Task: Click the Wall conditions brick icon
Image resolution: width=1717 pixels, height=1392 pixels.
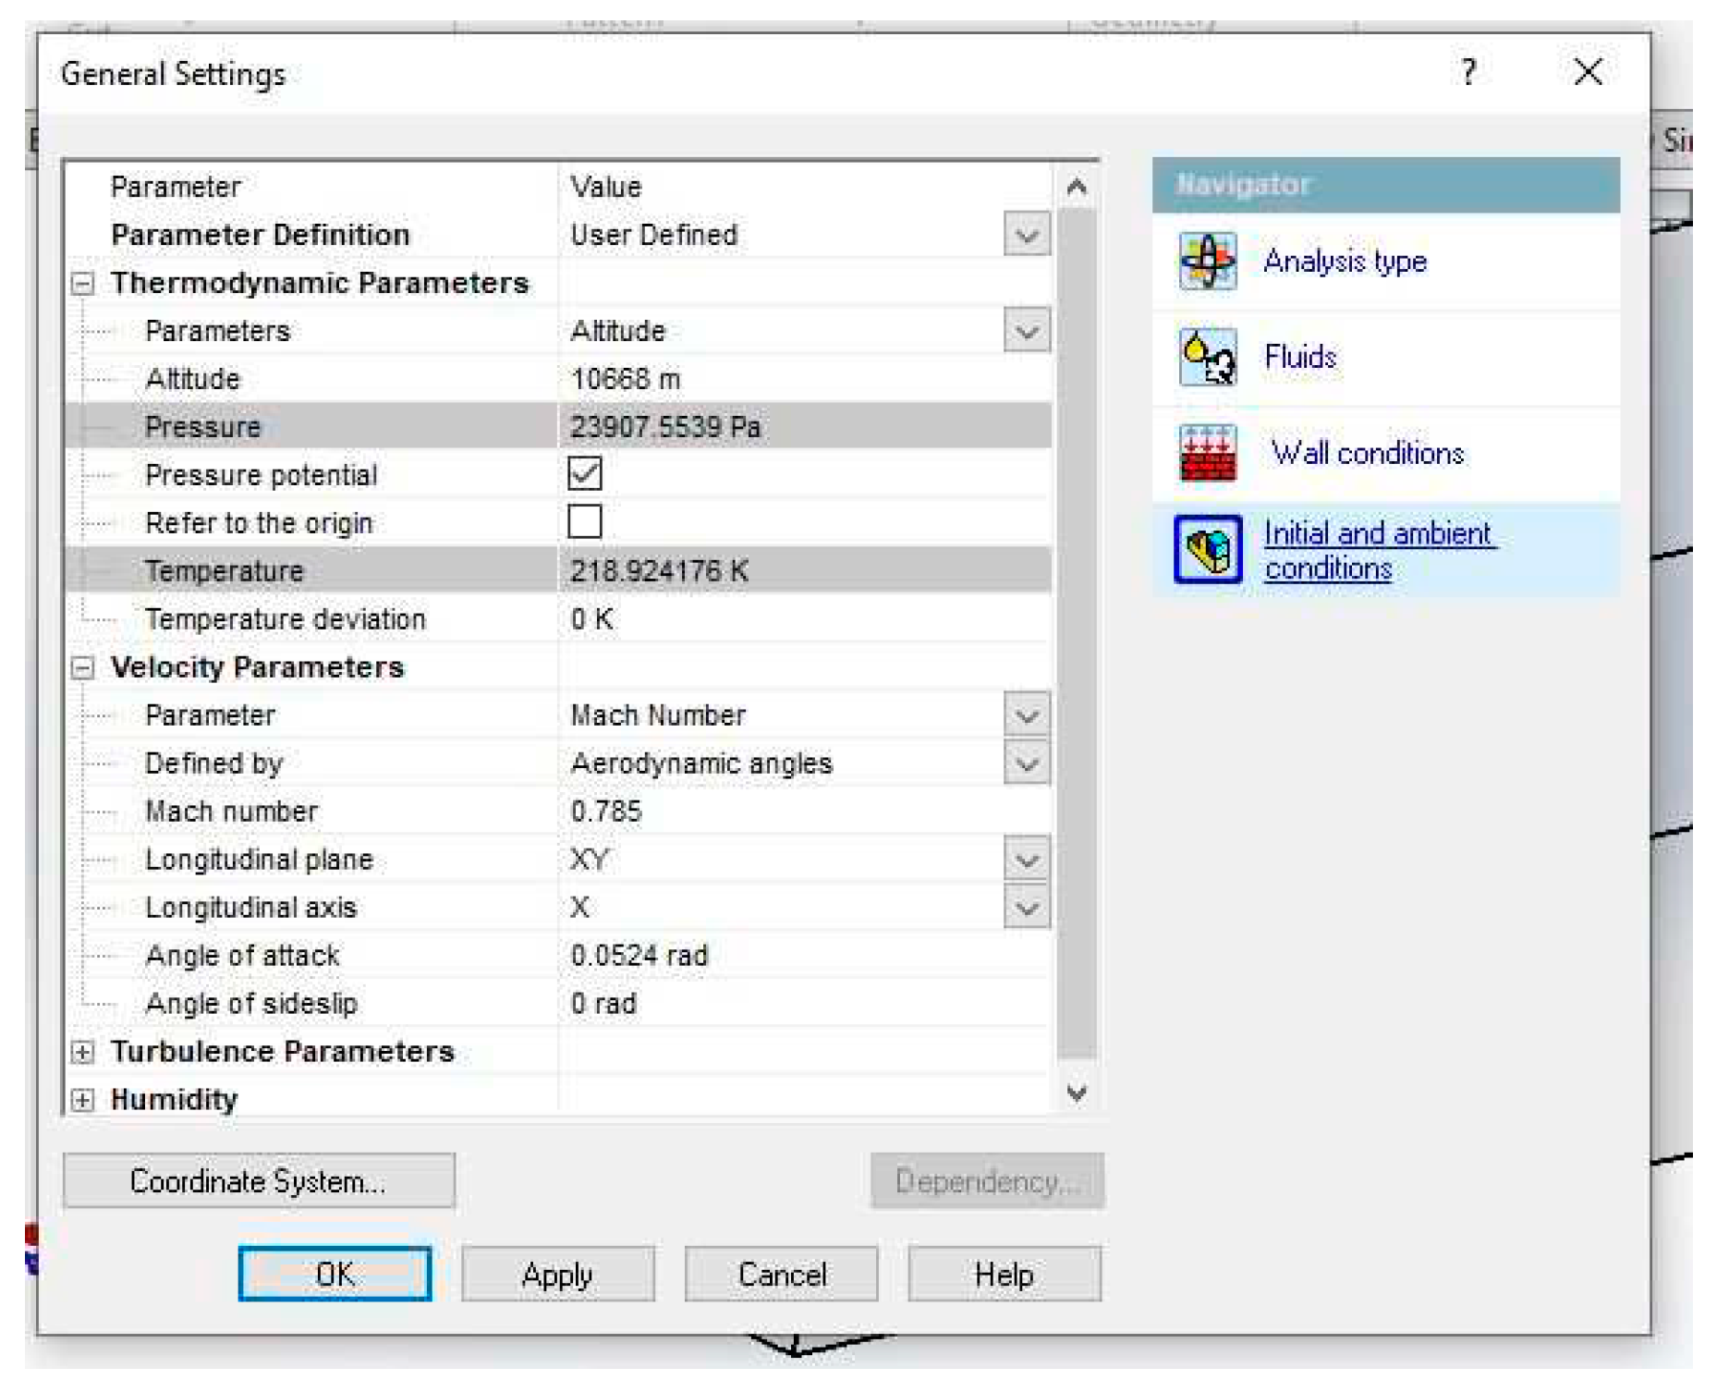Action: tap(1206, 453)
